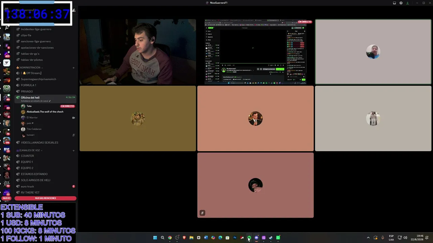Click the green download update icon
The height and width of the screenshot is (243, 433).
pos(407,3)
